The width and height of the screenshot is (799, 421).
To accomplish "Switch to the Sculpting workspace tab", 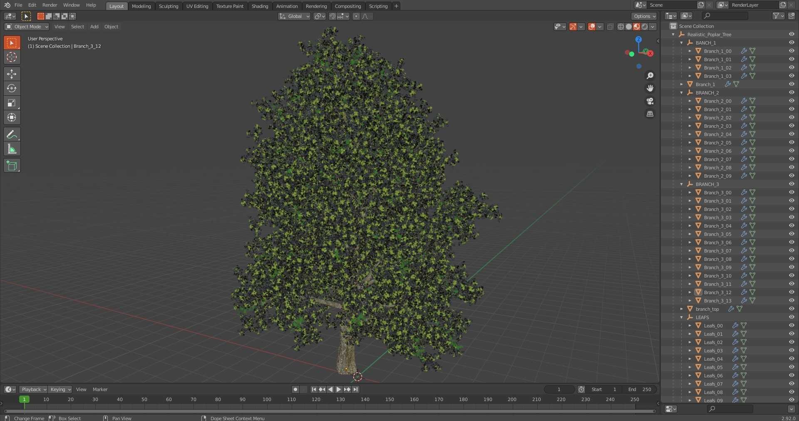I will pos(169,6).
